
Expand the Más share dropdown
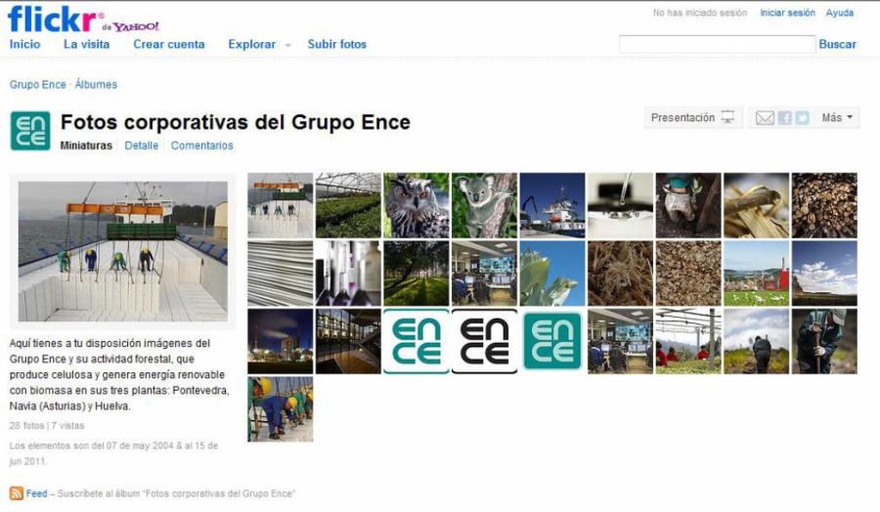click(838, 118)
